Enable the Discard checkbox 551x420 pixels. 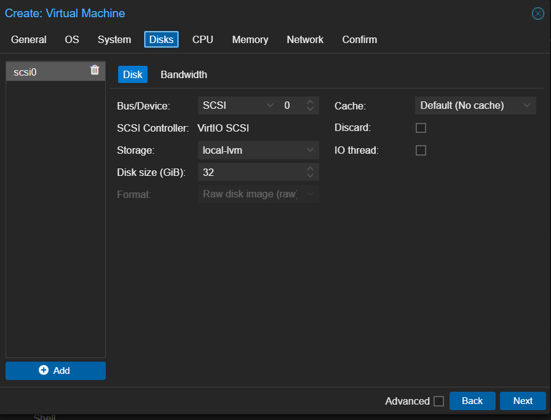421,128
